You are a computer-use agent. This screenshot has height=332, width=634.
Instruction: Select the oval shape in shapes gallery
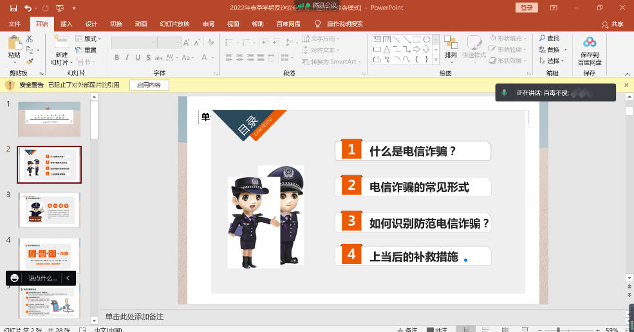(426, 39)
